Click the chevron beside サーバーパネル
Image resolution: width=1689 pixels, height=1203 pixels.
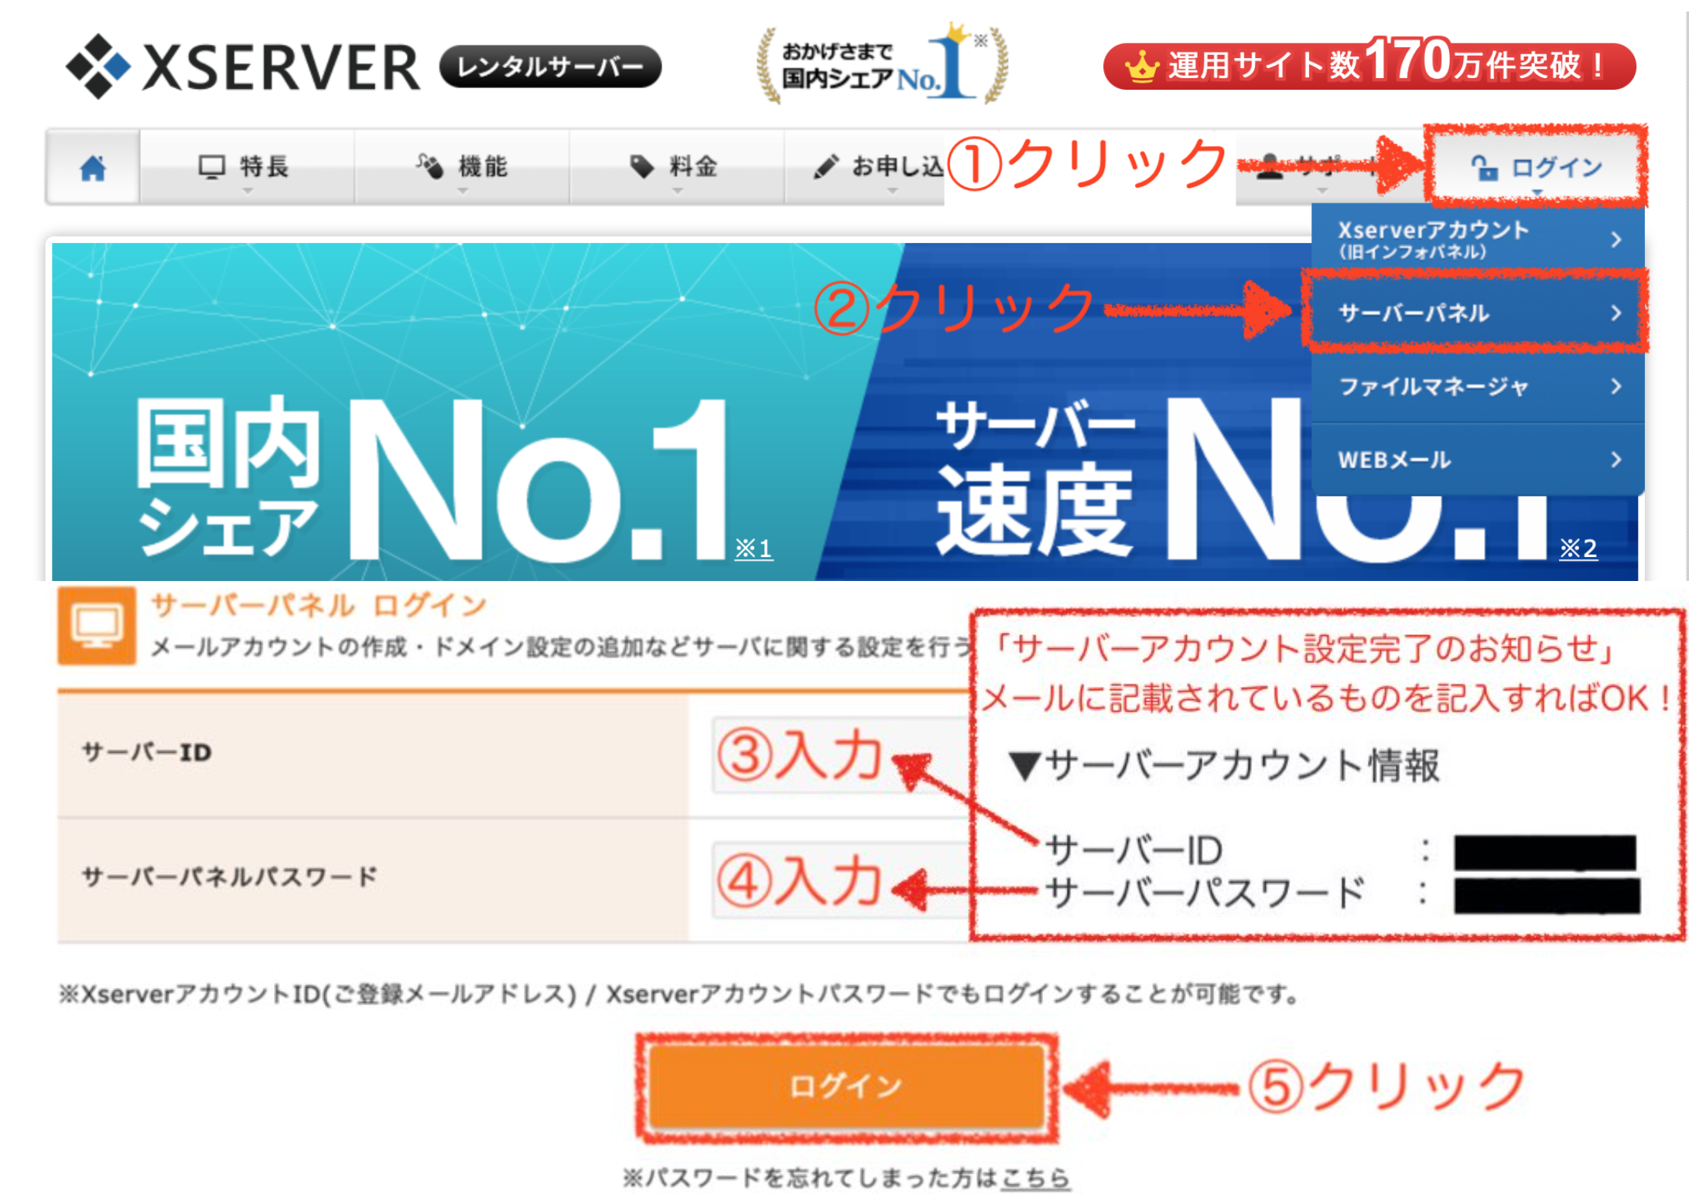(1616, 313)
